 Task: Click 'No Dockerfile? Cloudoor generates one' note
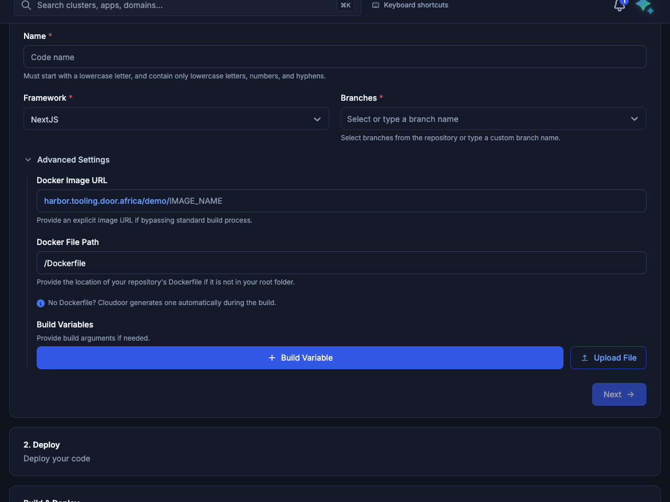click(x=162, y=302)
